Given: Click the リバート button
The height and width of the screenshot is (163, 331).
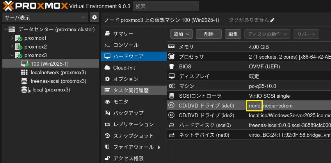Looking at the screenshot, I should [x=306, y=34].
